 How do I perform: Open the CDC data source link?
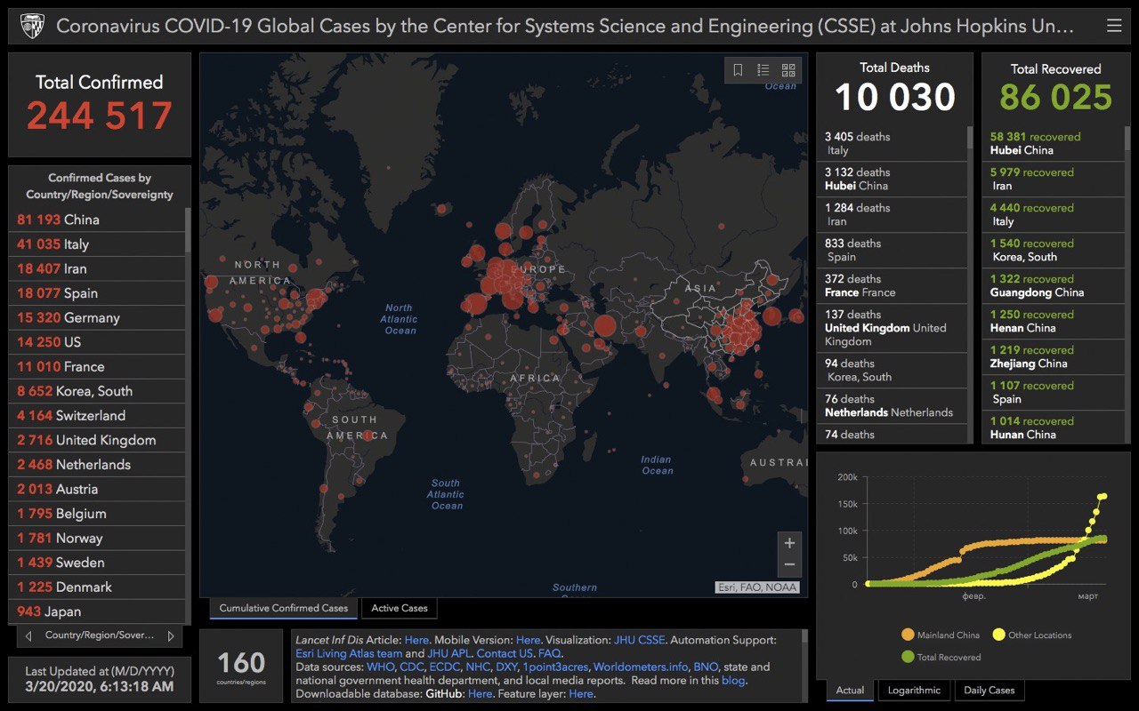[x=411, y=667]
